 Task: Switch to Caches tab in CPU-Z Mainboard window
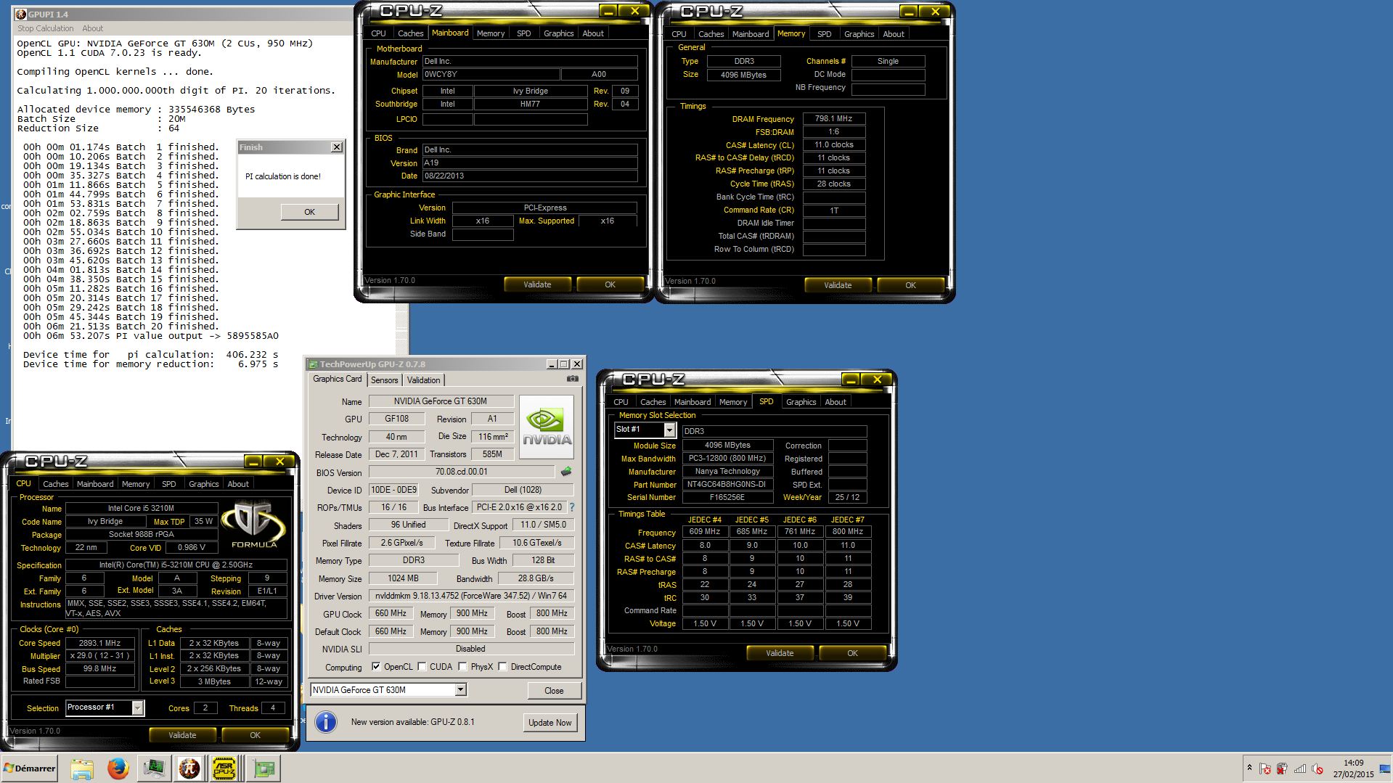pyautogui.click(x=410, y=33)
